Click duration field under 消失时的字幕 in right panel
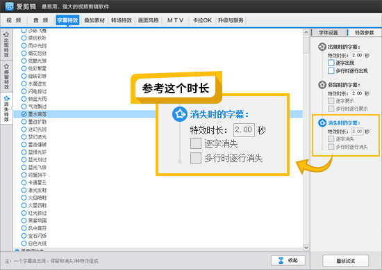 pyautogui.click(x=357, y=132)
